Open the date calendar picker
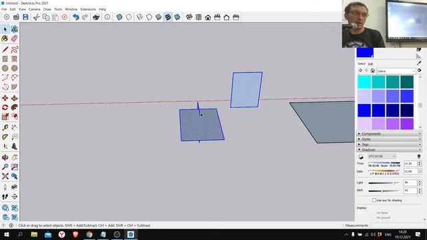This screenshot has height=240, width=427. [x=420, y=171]
